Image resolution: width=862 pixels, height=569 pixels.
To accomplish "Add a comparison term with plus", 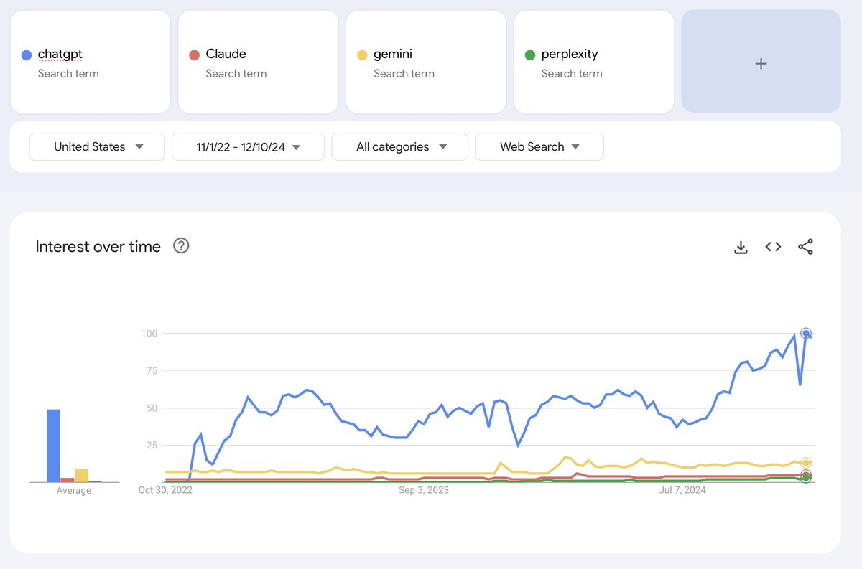I will (761, 63).
